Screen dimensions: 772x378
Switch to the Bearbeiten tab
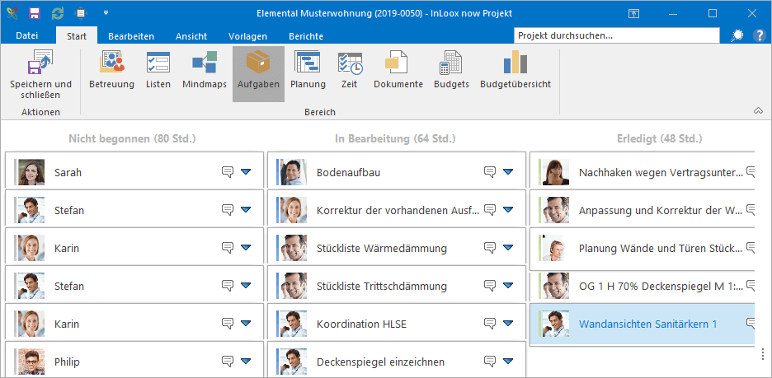click(x=131, y=36)
